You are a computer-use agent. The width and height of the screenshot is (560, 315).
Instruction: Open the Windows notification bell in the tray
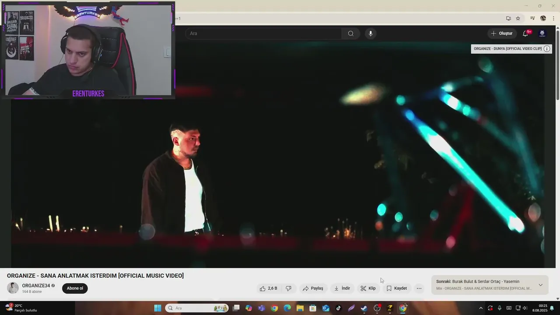pos(552,308)
